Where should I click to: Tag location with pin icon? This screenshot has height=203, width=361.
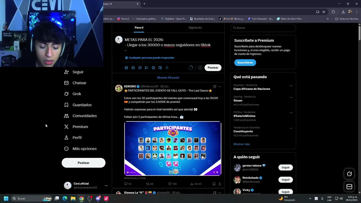point(167,68)
